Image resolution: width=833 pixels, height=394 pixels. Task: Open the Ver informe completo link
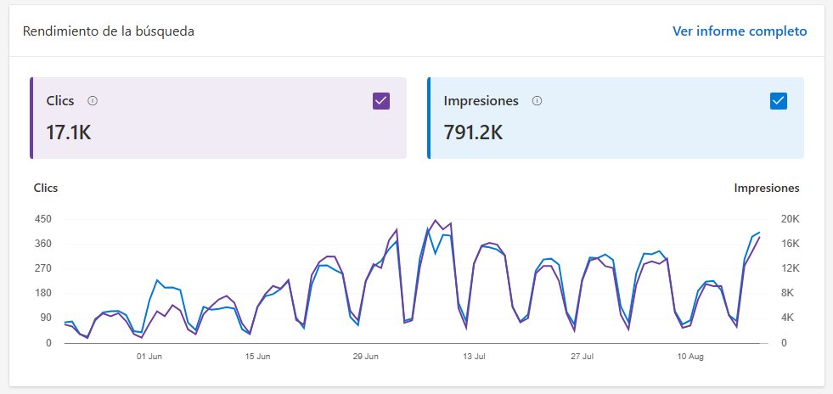coord(740,31)
